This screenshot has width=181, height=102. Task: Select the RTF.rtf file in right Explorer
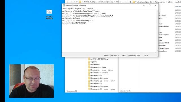164,43
